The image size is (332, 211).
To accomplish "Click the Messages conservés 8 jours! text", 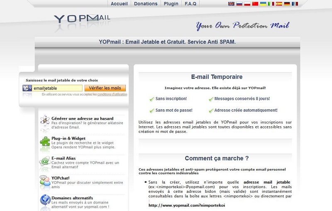I will click(242, 99).
